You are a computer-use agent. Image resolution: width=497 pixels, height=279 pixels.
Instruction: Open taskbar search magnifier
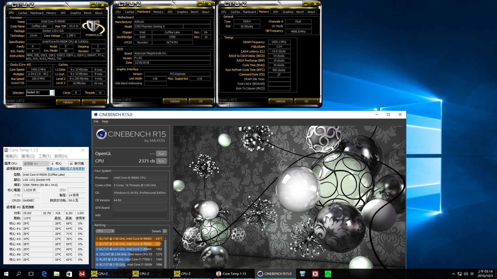pos(19,274)
